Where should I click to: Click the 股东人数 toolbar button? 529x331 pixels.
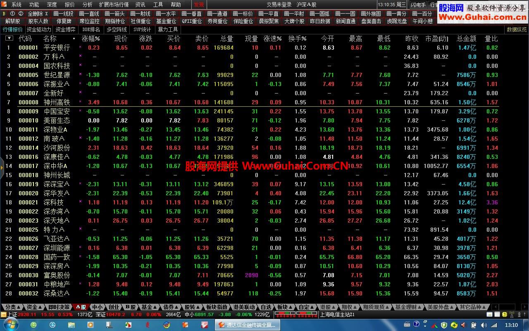click(38, 21)
